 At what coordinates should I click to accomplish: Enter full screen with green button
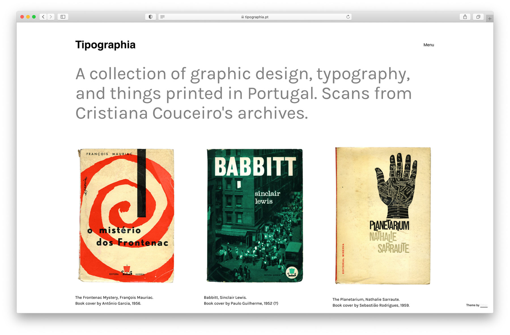[x=34, y=17]
